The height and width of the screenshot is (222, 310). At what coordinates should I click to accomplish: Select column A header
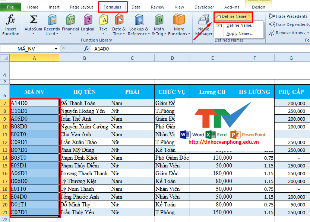tap(34, 58)
